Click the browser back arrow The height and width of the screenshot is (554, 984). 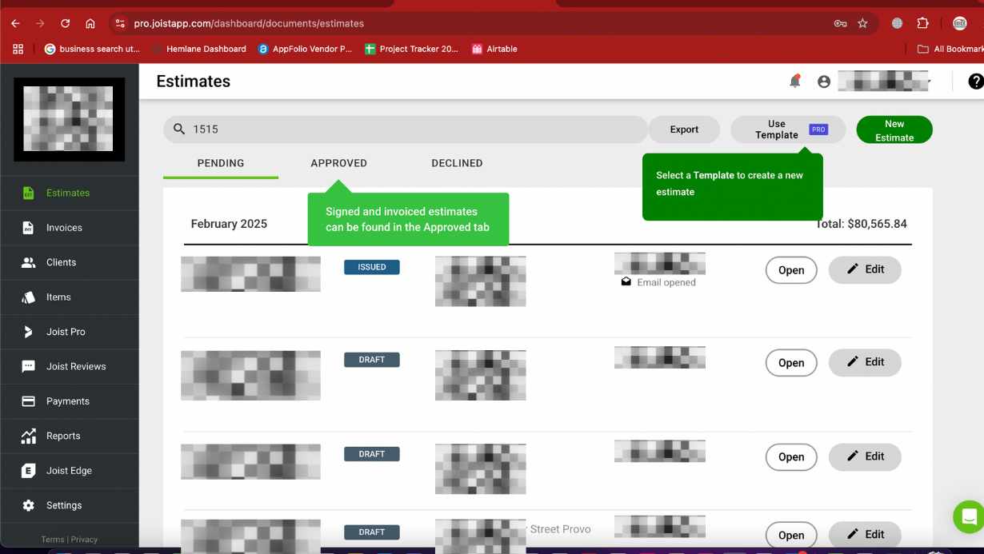click(x=15, y=23)
